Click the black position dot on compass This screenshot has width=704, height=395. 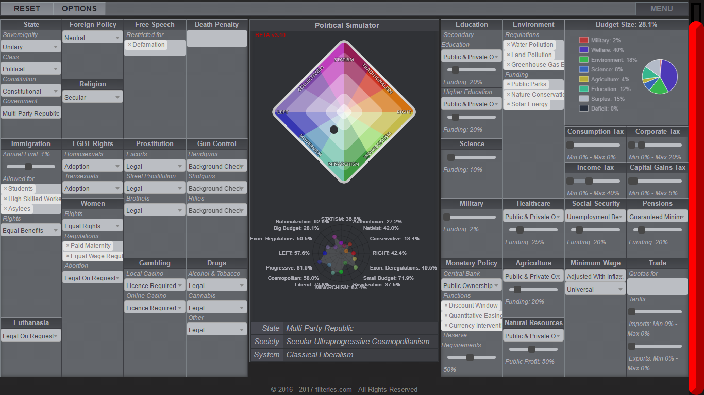coord(334,130)
